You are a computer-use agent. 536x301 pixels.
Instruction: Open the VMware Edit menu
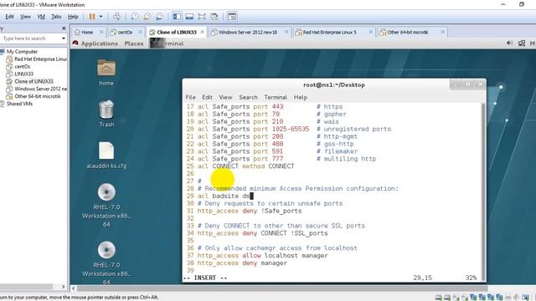click(9, 17)
